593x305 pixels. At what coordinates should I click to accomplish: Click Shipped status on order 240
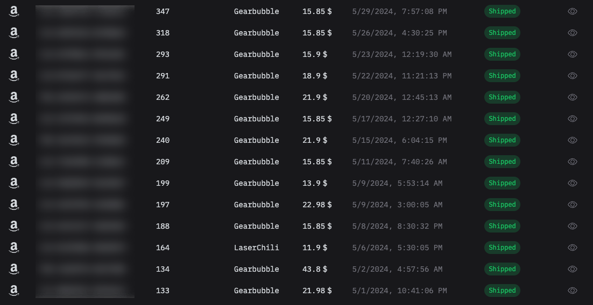coord(502,140)
